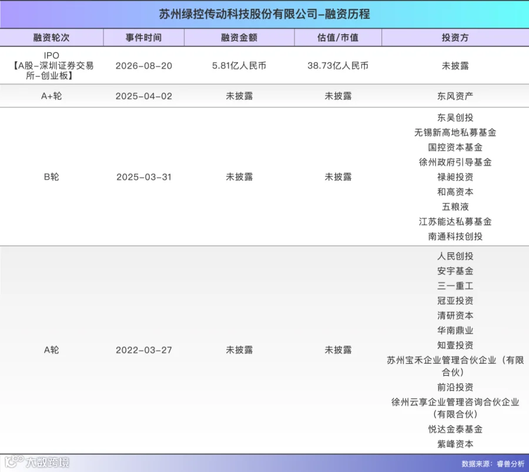Select the date 2022-03-27
Screen dimensions: 529x472
[144, 350]
